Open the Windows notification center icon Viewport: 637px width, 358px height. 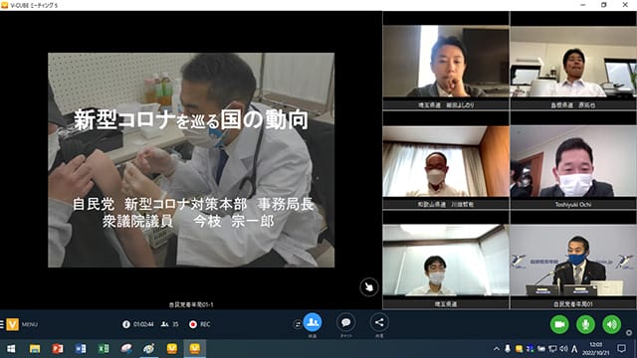click(621, 348)
